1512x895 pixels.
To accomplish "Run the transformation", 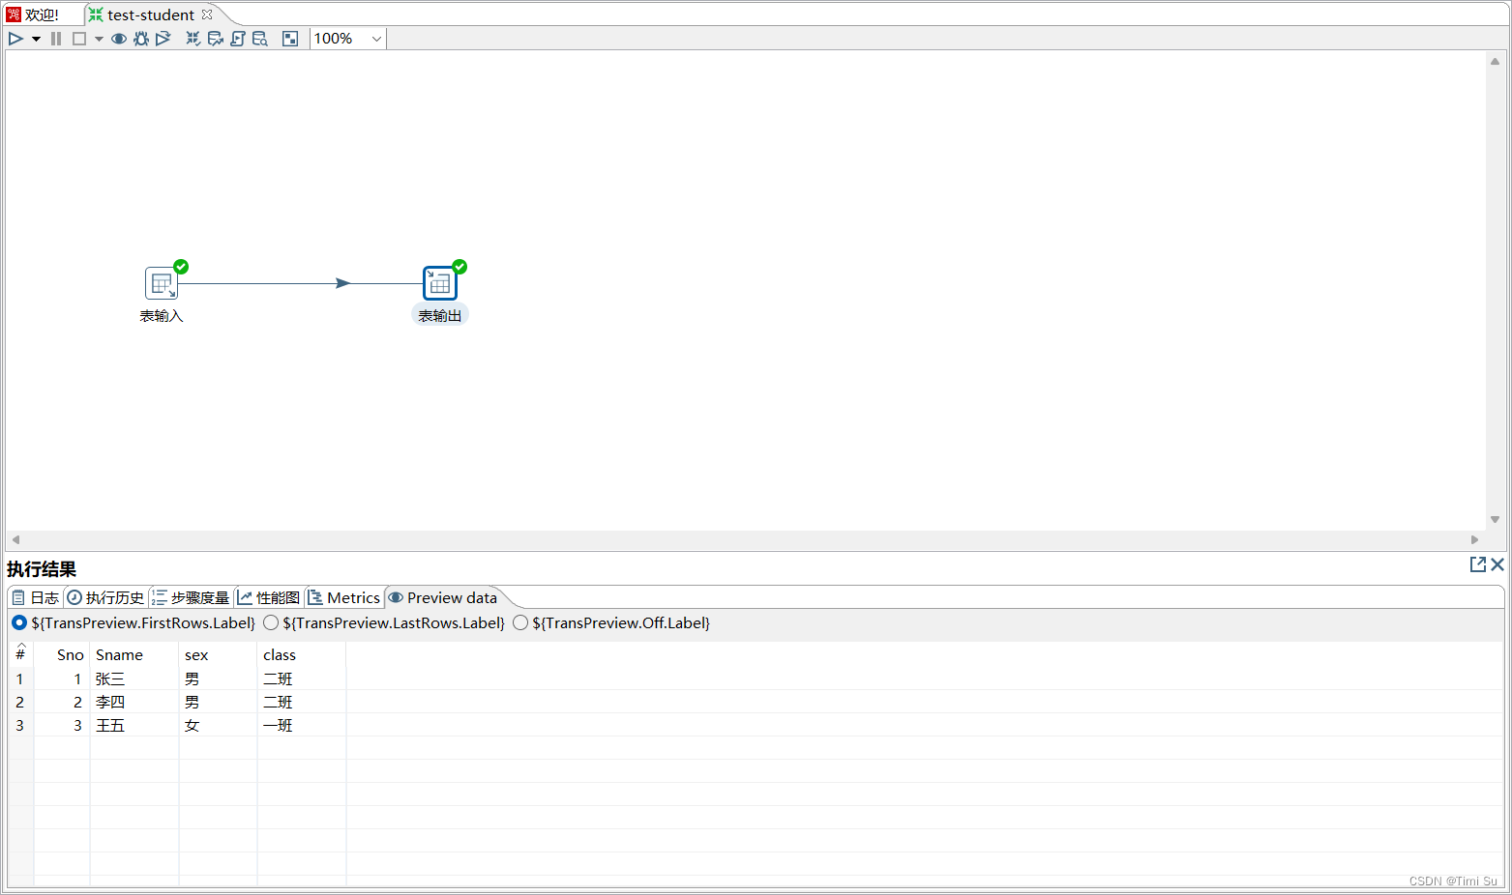I will point(15,39).
